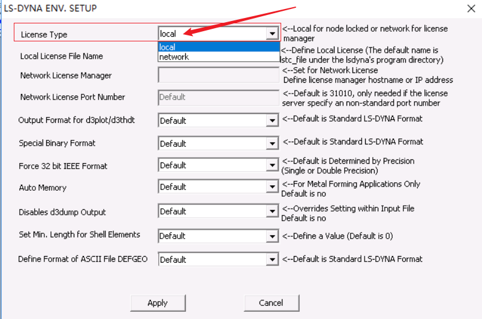
Task: Expand the Special Binary Format dropdown
Action: point(273,144)
